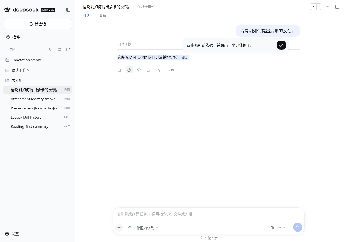The width and height of the screenshot is (344, 242).
Task: Click the 用时 1 秒 duration label
Action: click(x=124, y=44)
